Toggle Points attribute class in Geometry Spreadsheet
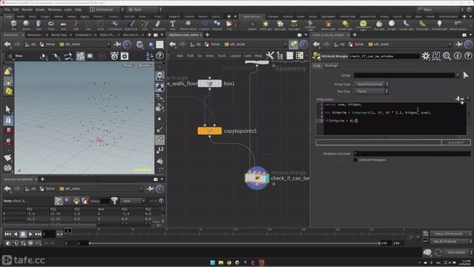This screenshot has width=474, height=267. tap(59, 200)
